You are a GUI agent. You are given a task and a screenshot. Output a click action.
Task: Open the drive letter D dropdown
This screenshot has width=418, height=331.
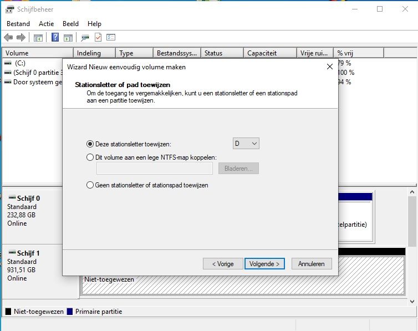tap(246, 144)
